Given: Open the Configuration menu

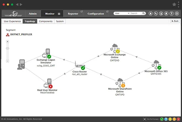Looking at the screenshot, I should (96, 14).
